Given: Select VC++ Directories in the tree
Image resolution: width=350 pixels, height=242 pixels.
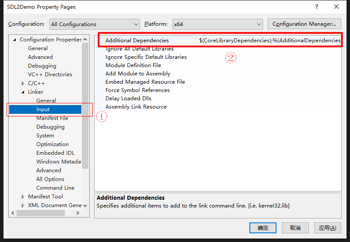Looking at the screenshot, I should point(50,75).
